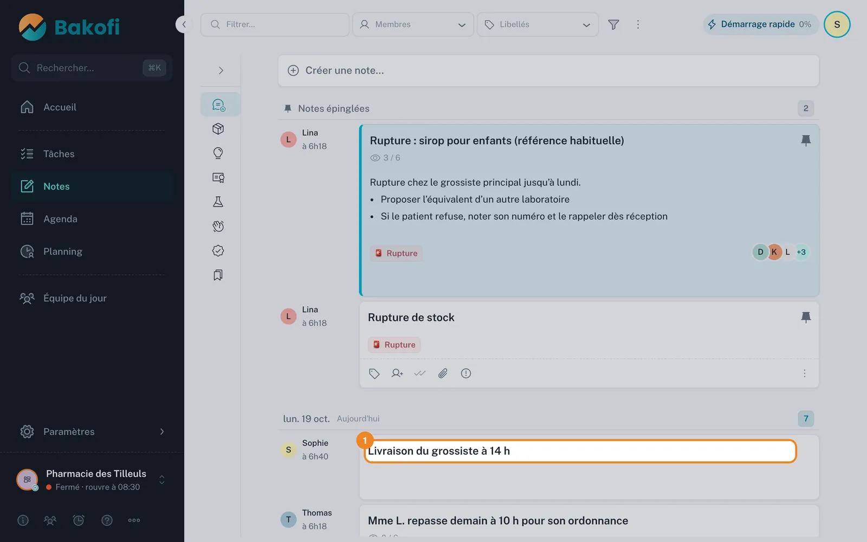Open the Libellés filter dropdown
The width and height of the screenshot is (867, 542).
coord(538,24)
